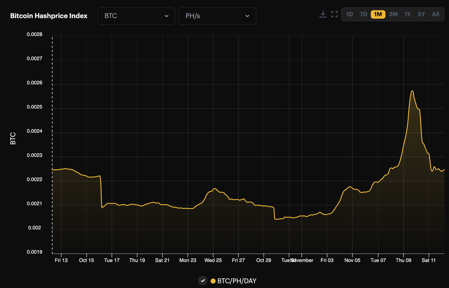Select the 7D time range tab

click(364, 14)
